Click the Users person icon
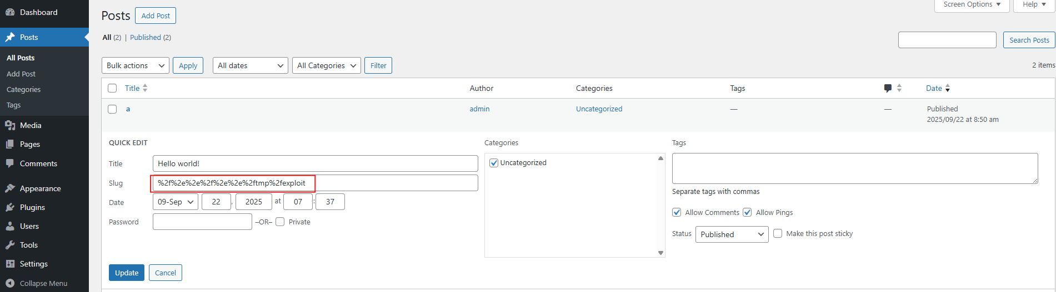This screenshot has width=1056, height=292. pos(10,226)
